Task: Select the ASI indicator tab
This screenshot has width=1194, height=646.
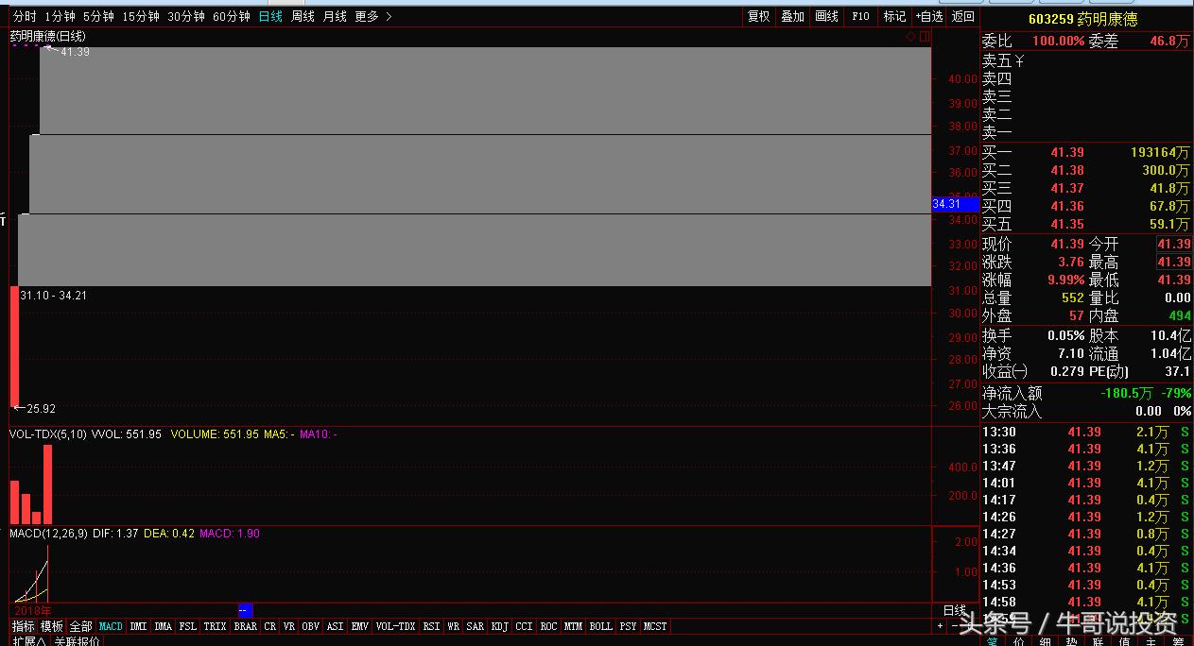Action: pos(335,626)
